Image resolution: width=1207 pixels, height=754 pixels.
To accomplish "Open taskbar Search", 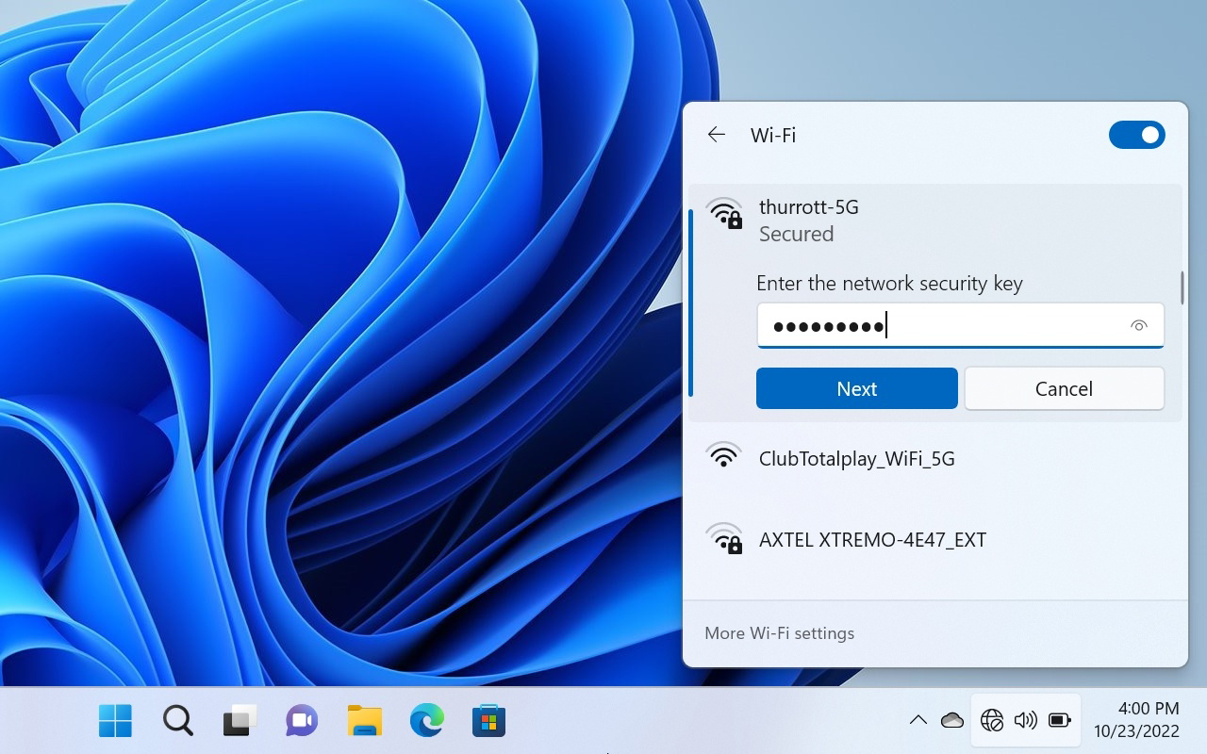I will (x=177, y=721).
